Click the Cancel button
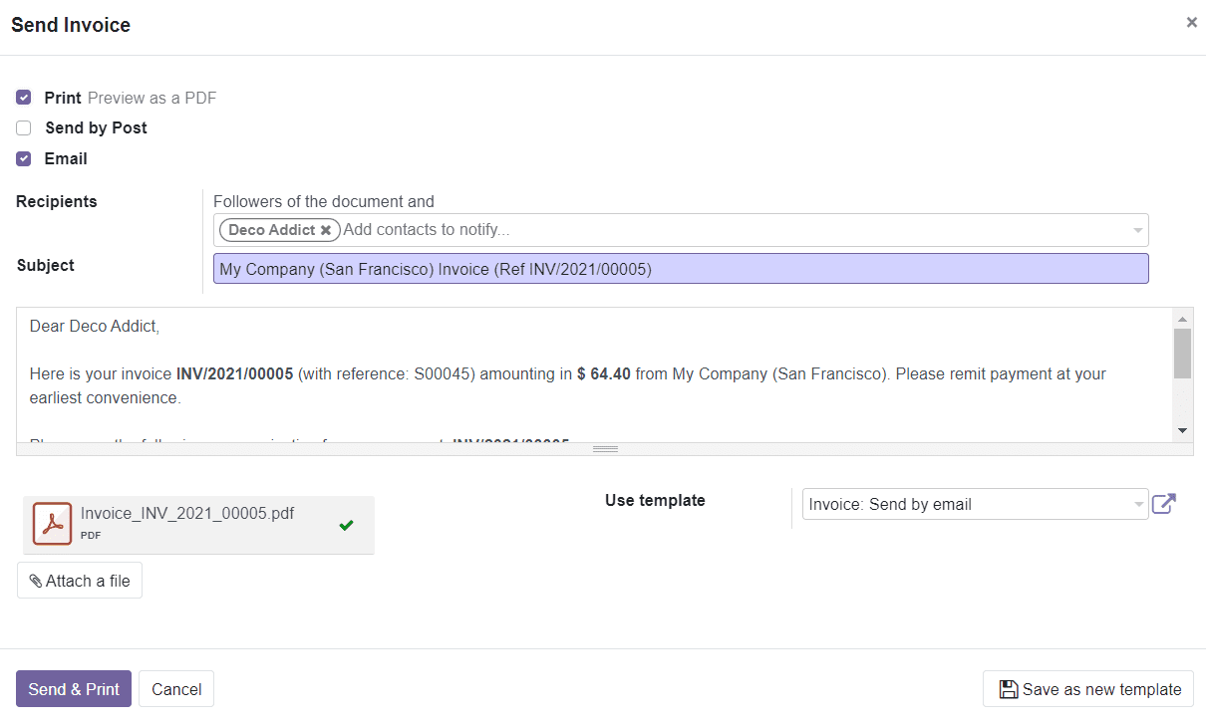This screenshot has height=727, width=1206. point(175,688)
